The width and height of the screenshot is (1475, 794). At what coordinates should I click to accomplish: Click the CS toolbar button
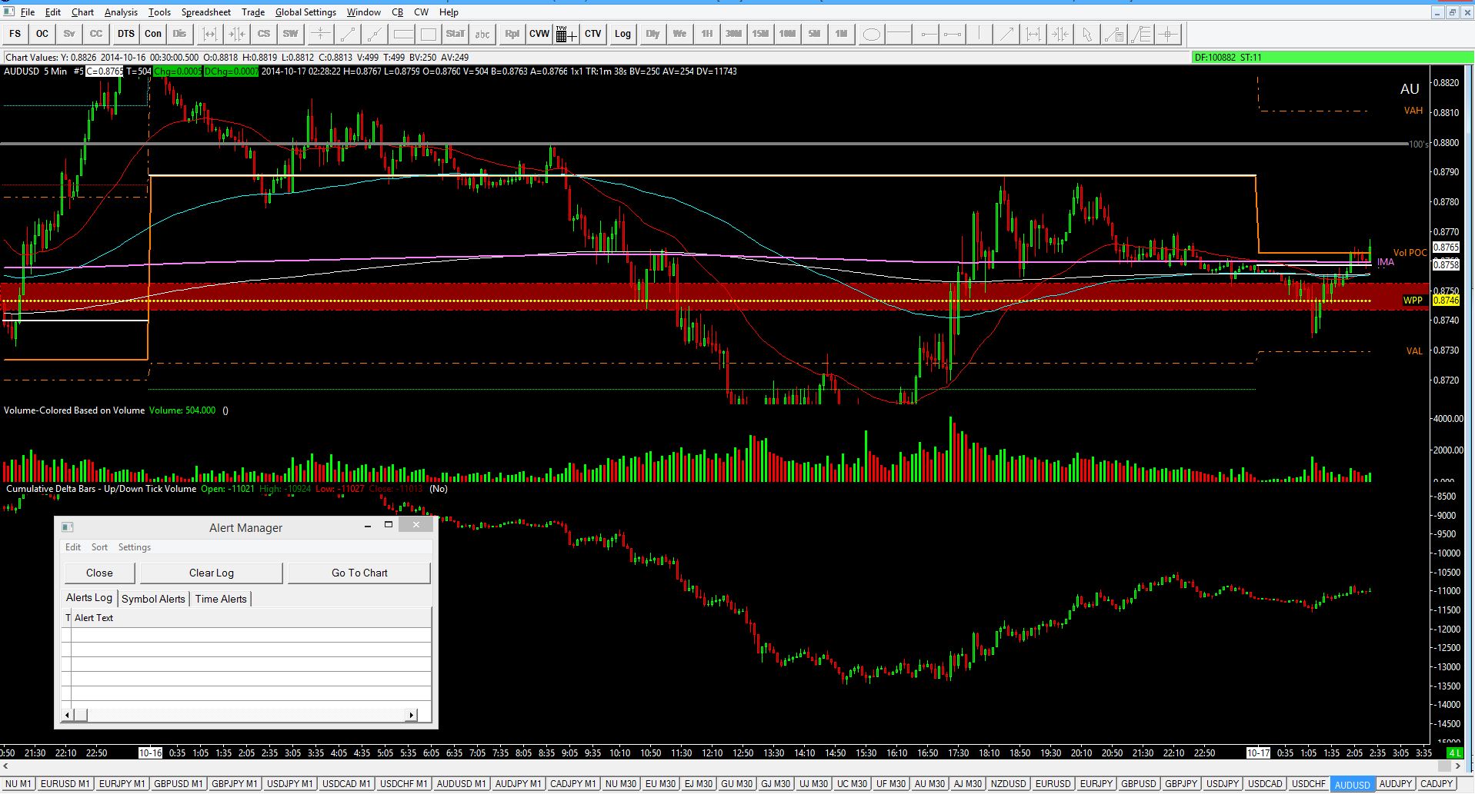[x=264, y=34]
